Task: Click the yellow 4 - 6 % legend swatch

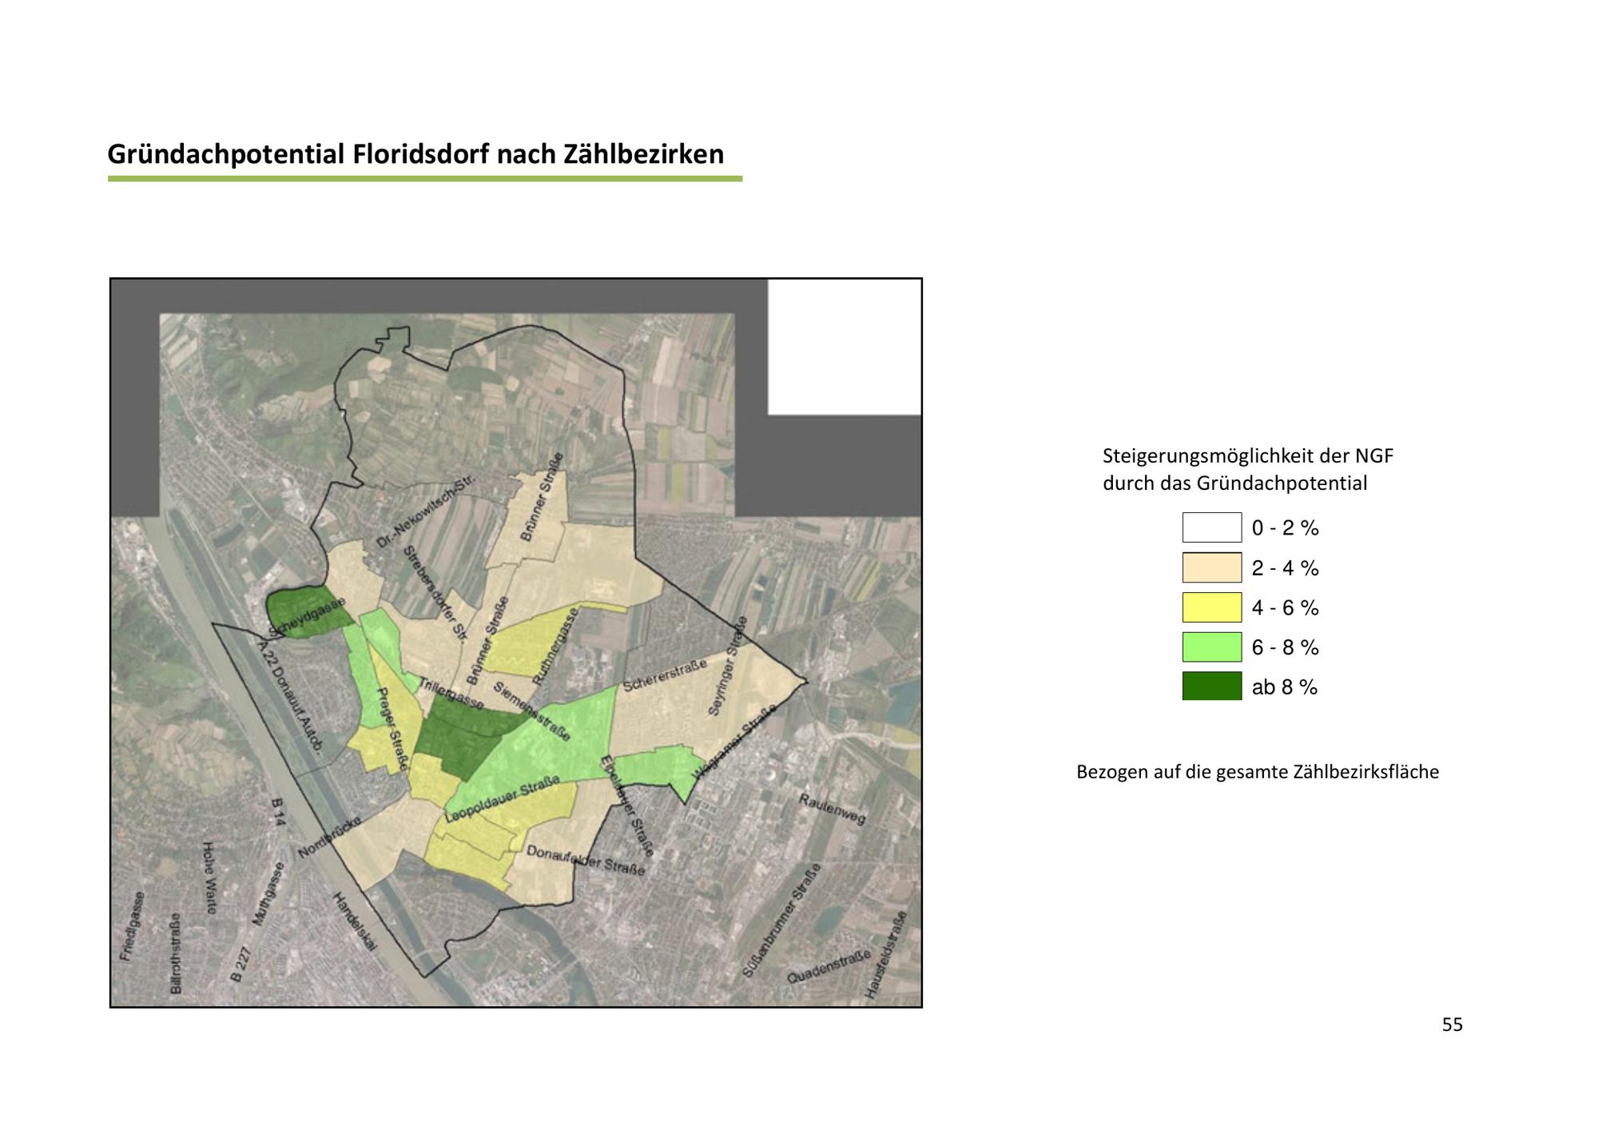Action: point(1211,607)
